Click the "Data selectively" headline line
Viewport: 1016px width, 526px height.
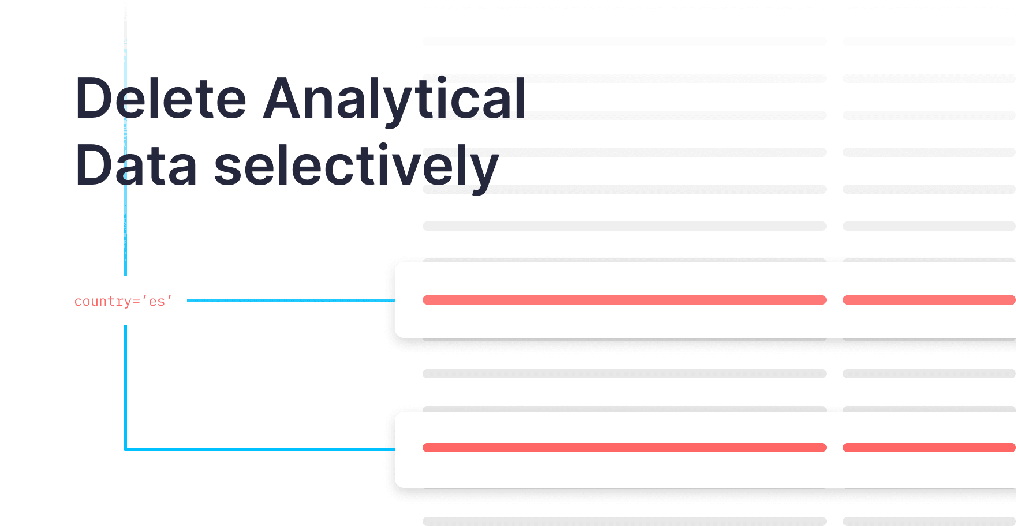[x=287, y=166]
